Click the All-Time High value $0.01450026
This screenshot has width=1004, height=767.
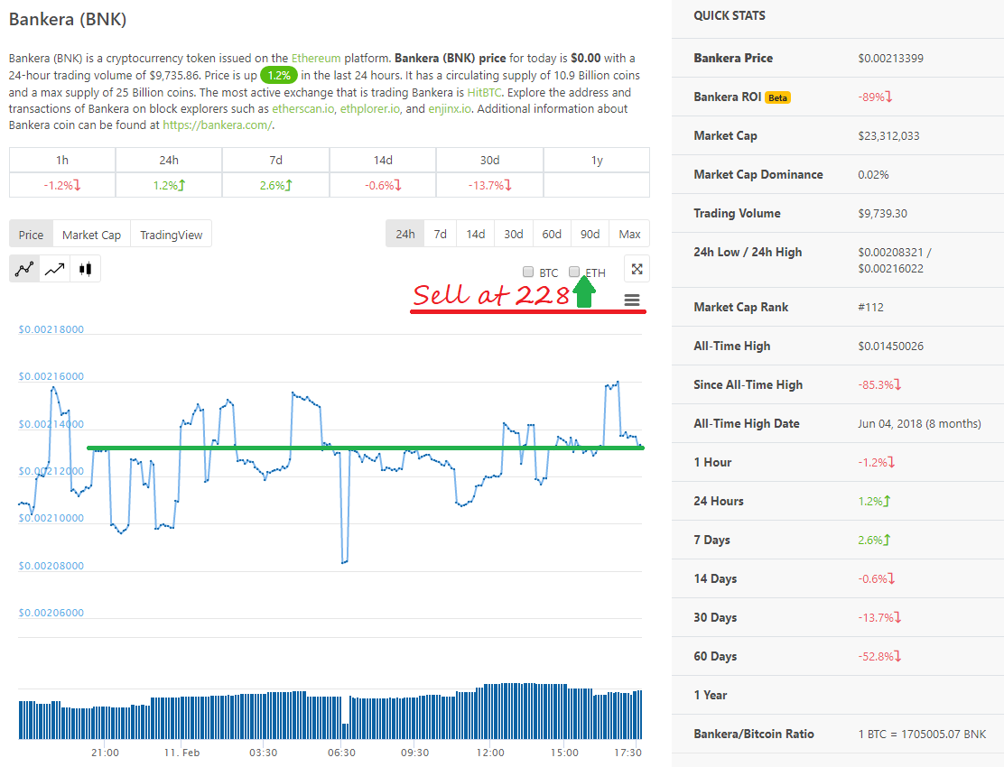click(x=890, y=347)
